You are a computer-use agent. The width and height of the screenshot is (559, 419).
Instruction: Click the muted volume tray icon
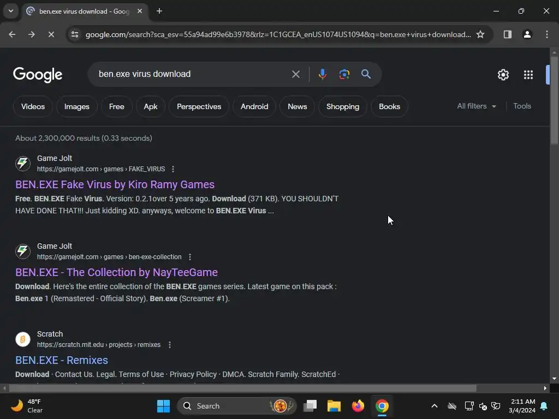[x=483, y=406]
